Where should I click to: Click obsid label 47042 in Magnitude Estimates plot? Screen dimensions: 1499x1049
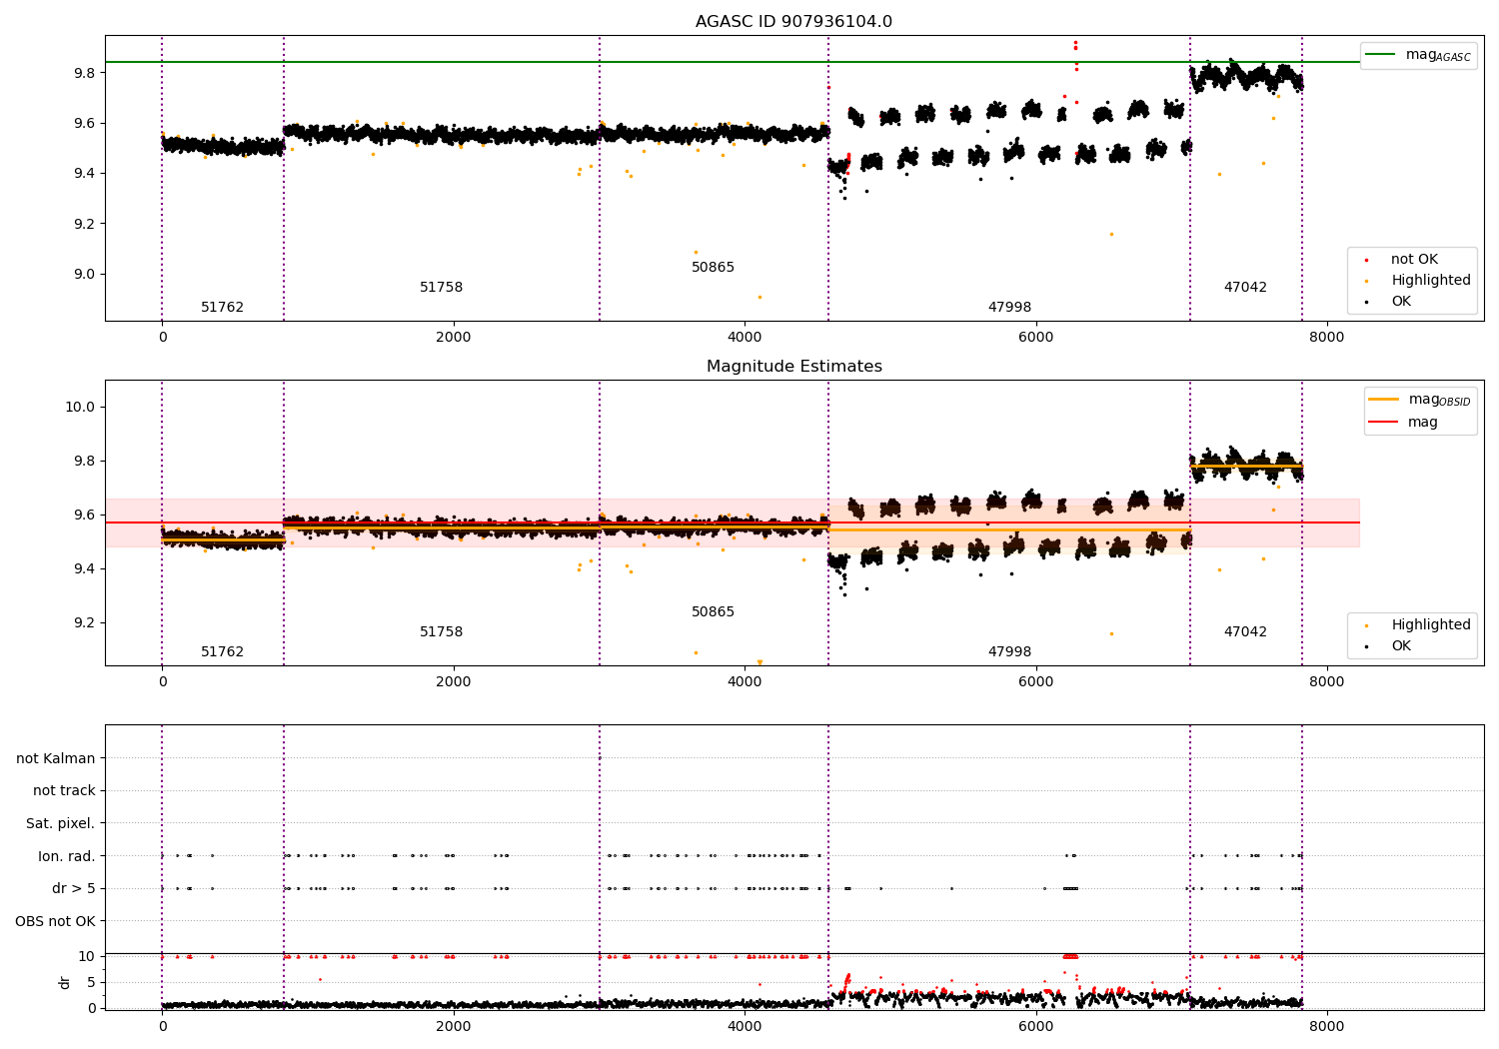pos(1245,632)
